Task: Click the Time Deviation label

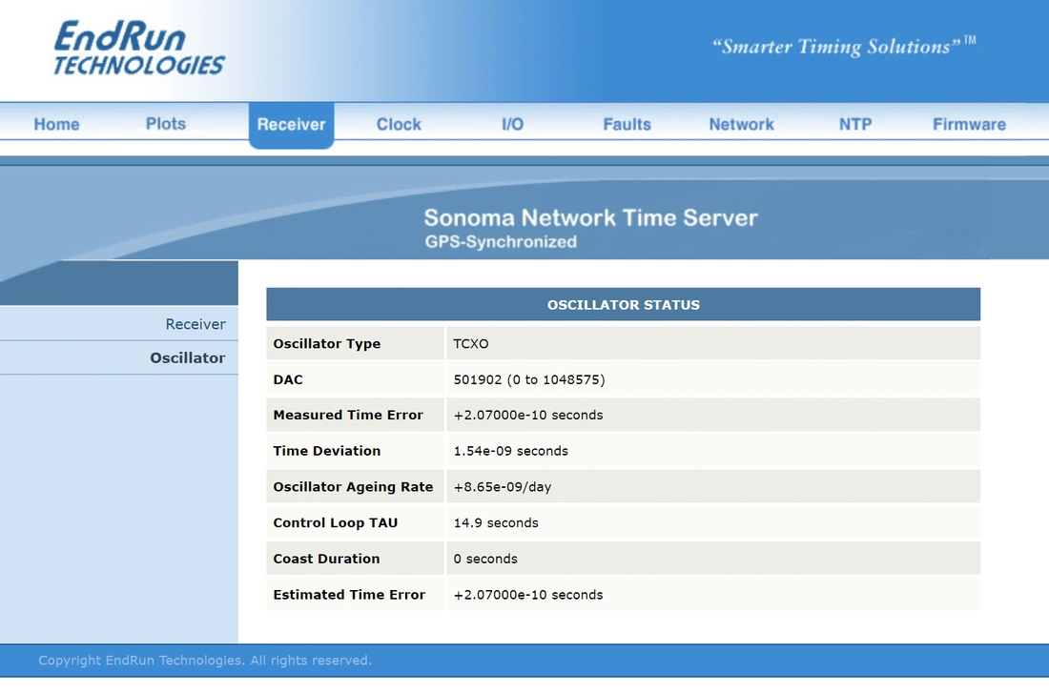Action: click(326, 451)
